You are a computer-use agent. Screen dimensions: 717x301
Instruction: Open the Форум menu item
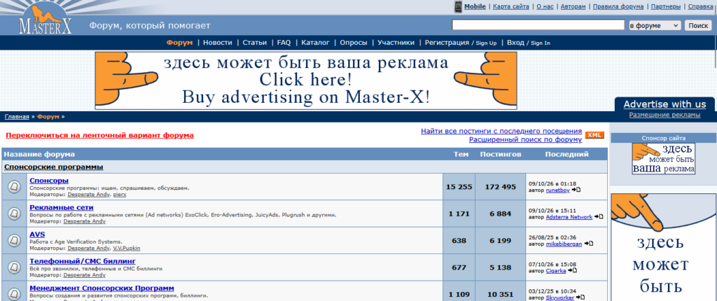(x=180, y=43)
